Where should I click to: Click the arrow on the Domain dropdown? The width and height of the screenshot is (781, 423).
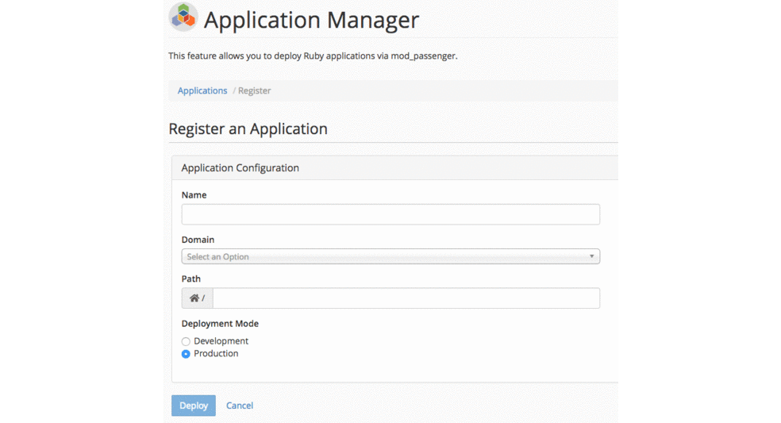(591, 256)
